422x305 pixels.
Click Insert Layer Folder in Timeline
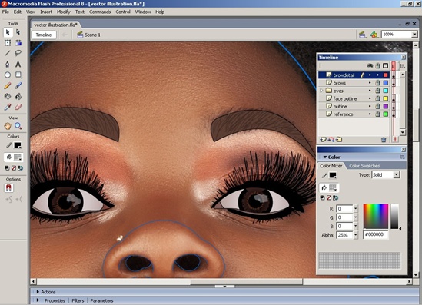tap(339, 139)
